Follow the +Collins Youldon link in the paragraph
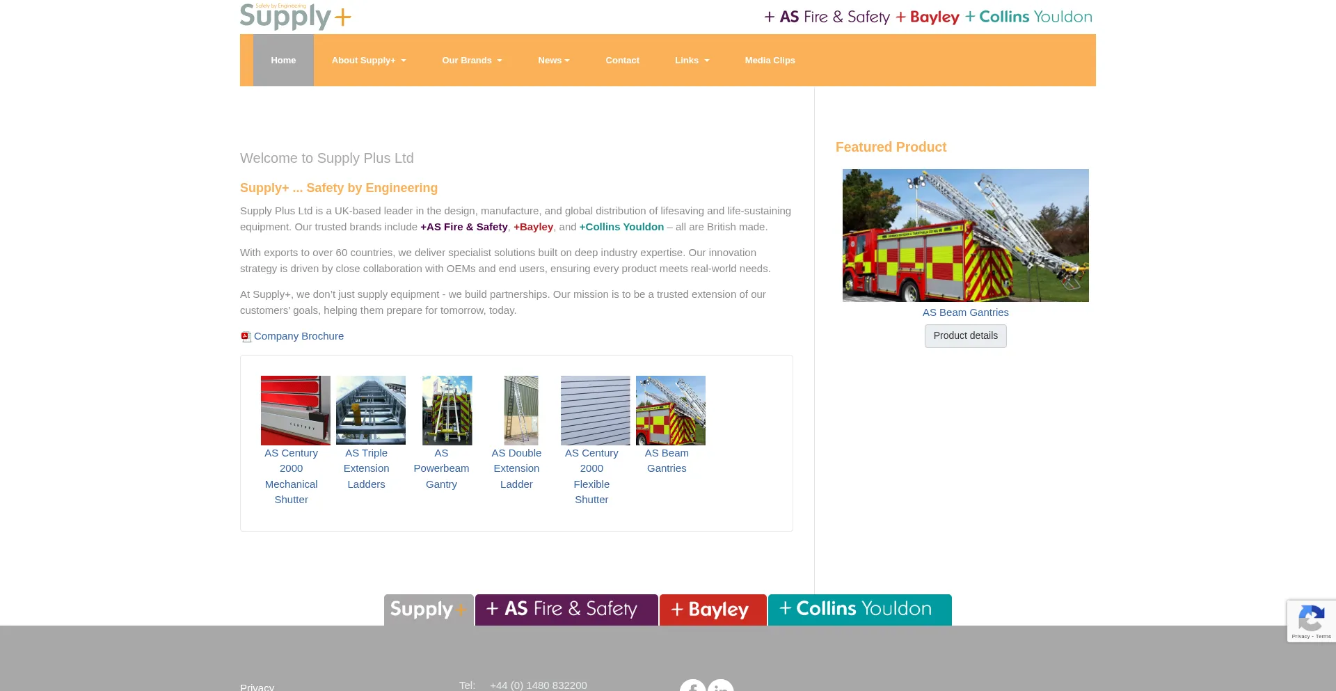 coord(621,227)
